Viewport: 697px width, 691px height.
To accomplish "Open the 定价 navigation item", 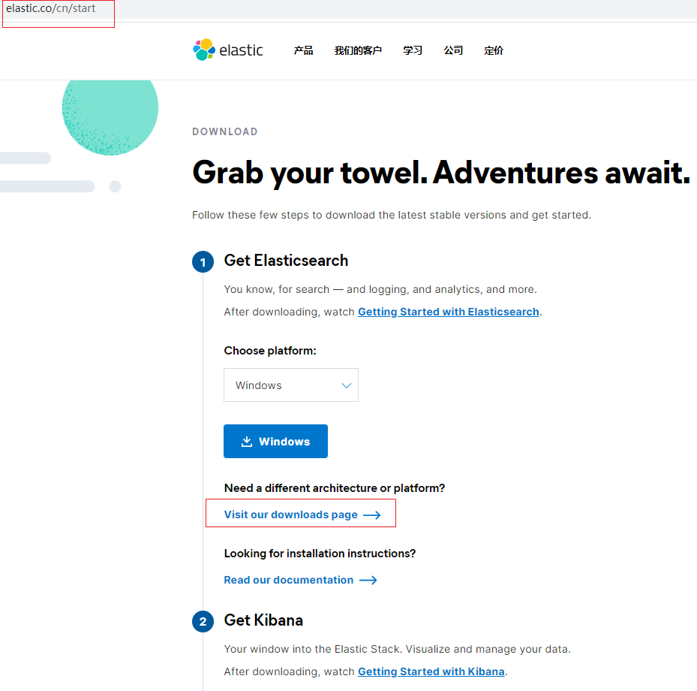I will pos(494,50).
